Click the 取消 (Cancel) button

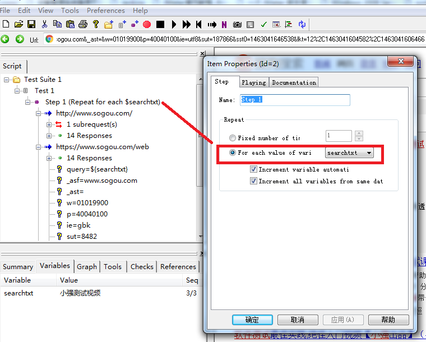coord(298,320)
